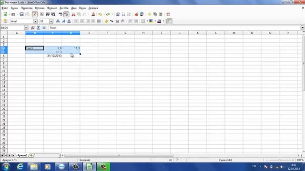Open the Undo history dropdown
The height and width of the screenshot is (171, 305).
tap(104, 14)
